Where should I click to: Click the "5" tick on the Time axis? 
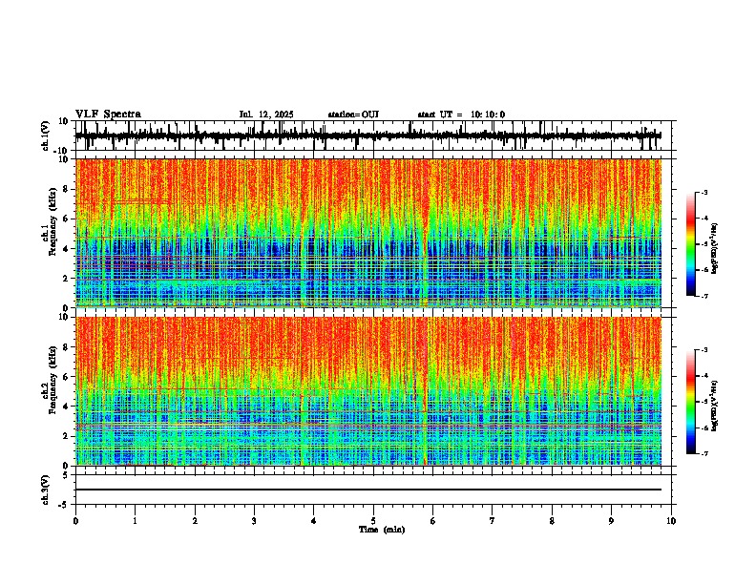click(x=373, y=521)
